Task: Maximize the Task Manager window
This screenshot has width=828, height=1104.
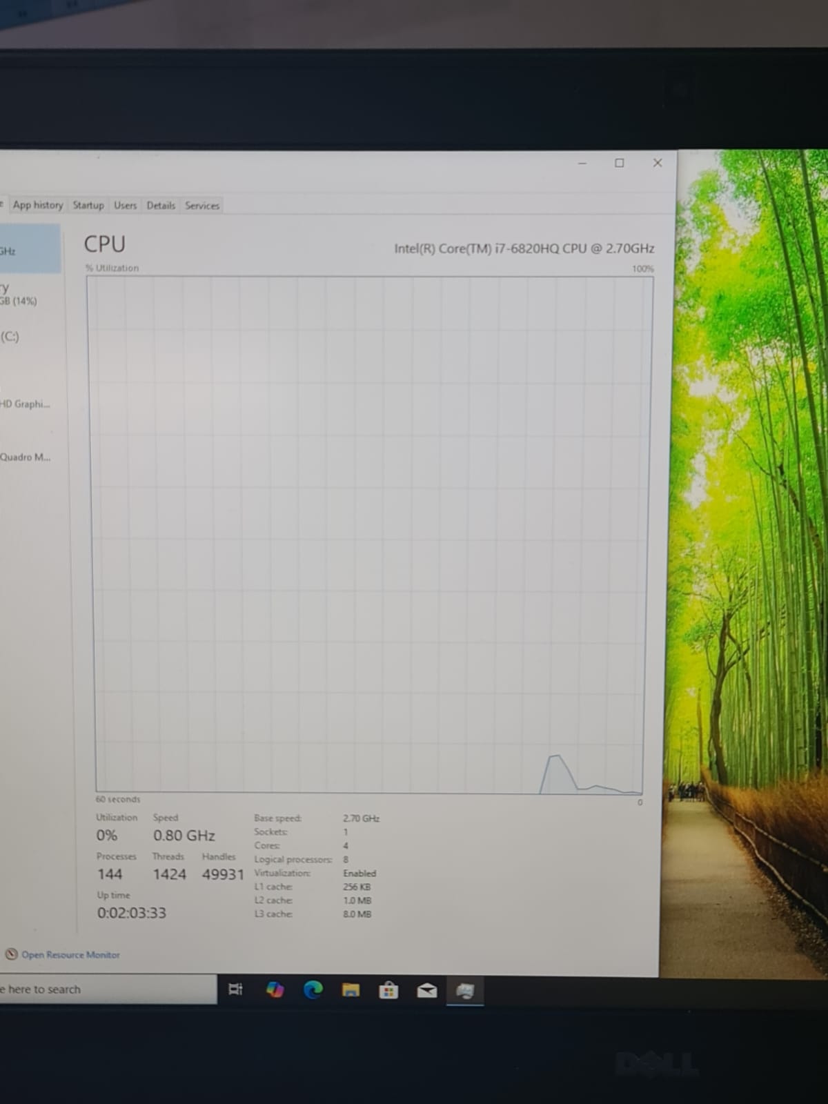Action: coord(620,163)
